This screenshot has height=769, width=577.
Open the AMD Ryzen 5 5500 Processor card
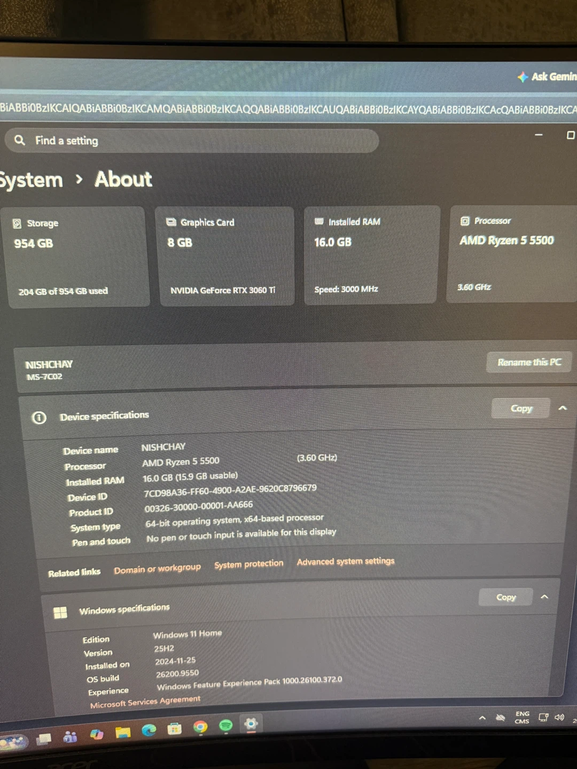(513, 254)
